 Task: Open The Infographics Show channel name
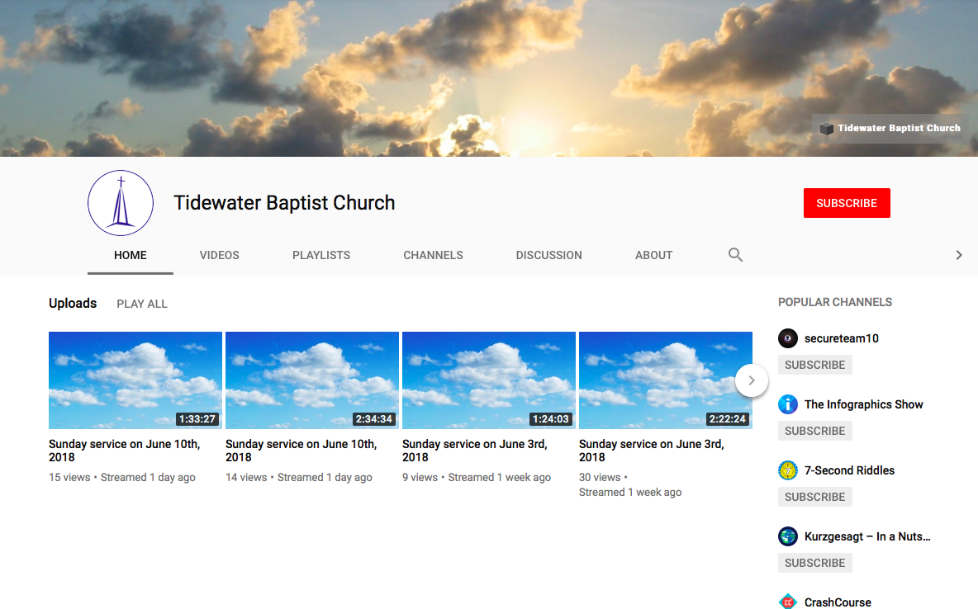click(x=863, y=404)
